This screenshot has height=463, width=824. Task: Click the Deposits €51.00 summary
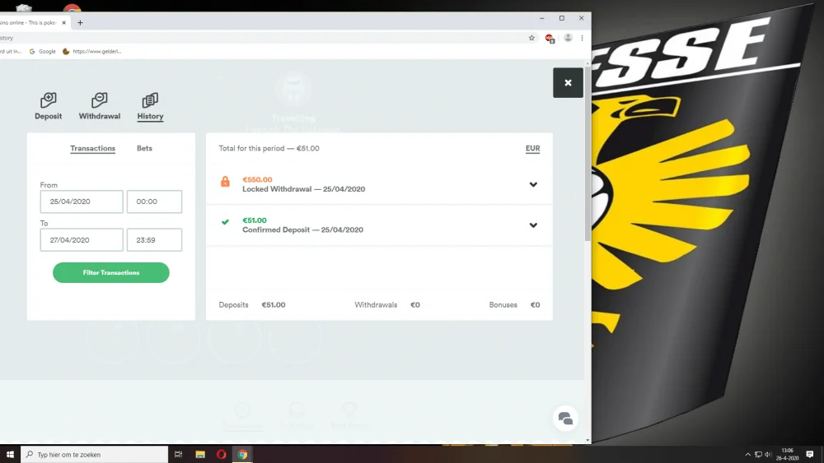[251, 304]
